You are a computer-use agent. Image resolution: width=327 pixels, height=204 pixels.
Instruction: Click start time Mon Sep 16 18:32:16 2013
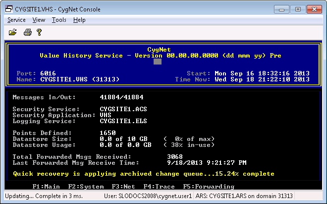click(x=262, y=73)
